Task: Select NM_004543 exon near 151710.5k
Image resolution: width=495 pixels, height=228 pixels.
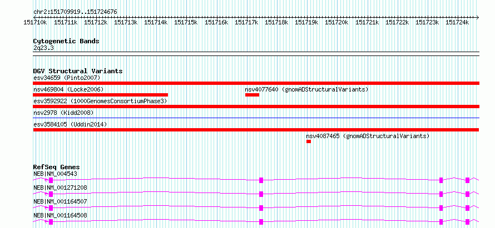Action: tap(51, 180)
